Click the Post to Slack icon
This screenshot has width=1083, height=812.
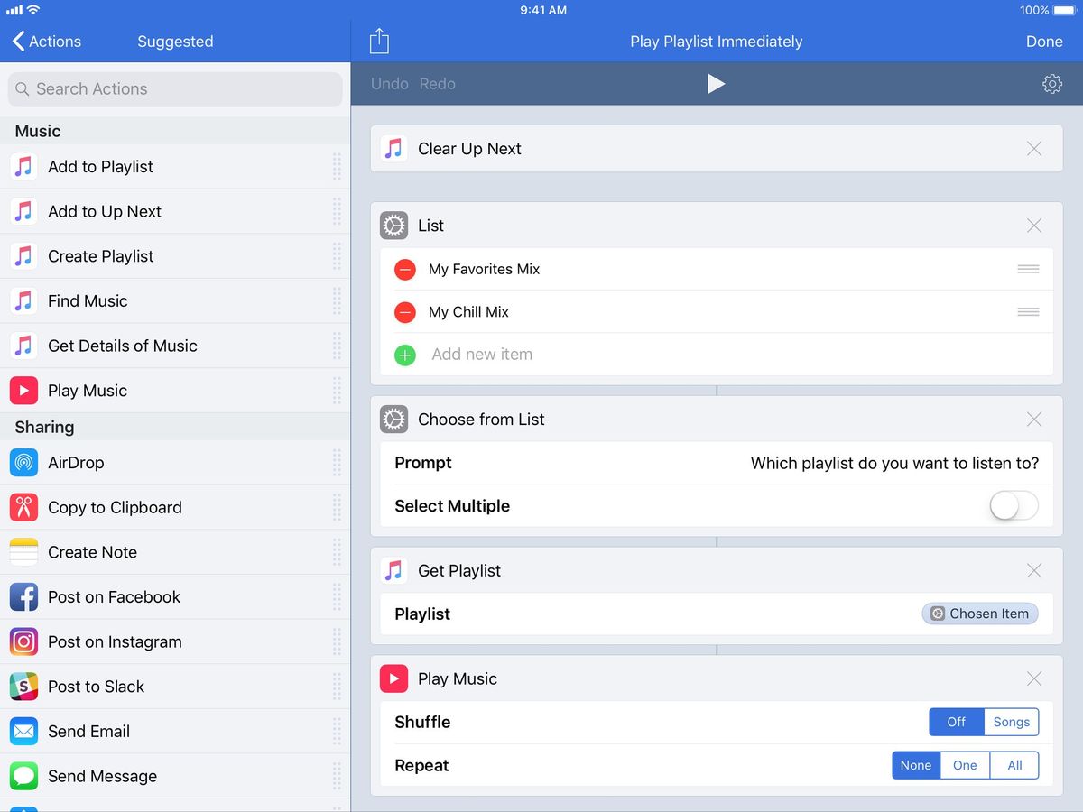[23, 687]
